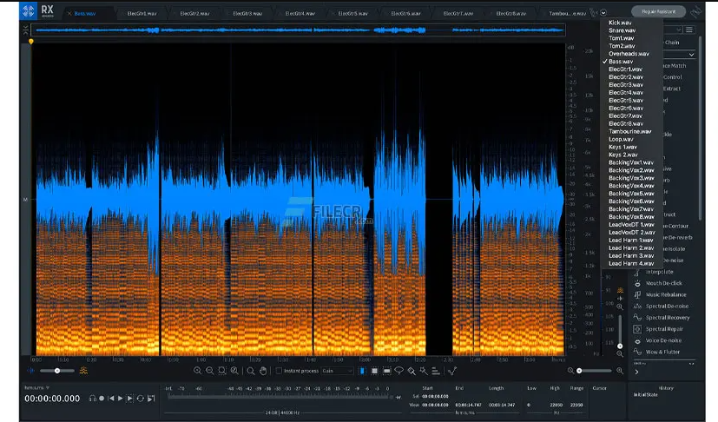
Task: Click the overview waveform strip
Action: click(300, 30)
